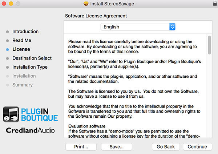Save the license with the Save... button
The width and height of the screenshot is (218, 154).
pyautogui.click(x=117, y=147)
